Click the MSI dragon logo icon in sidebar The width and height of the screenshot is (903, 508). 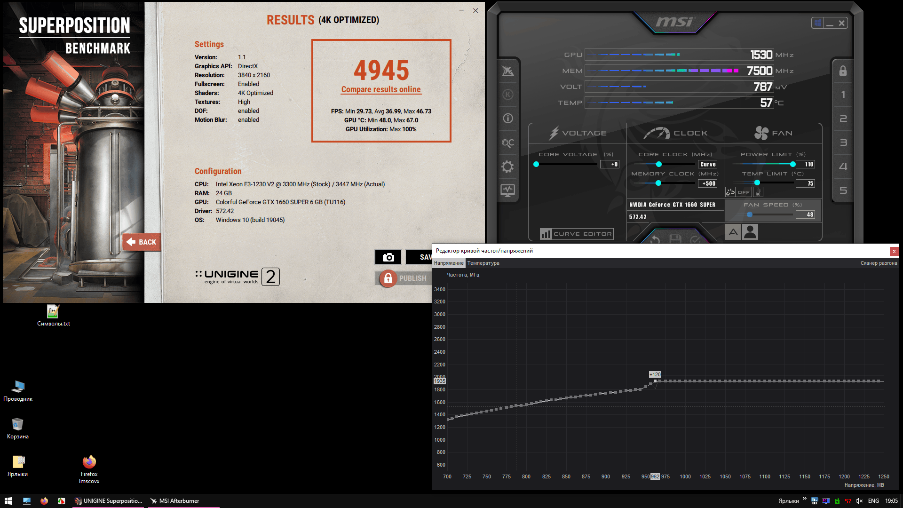(508, 71)
